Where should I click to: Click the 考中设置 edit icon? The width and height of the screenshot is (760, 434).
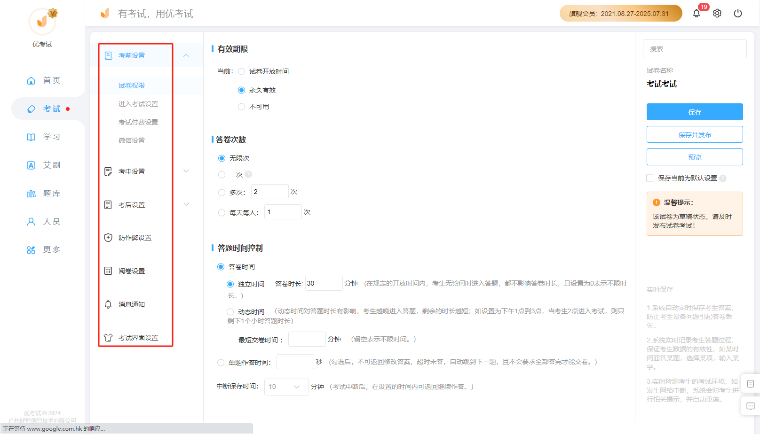click(x=108, y=171)
